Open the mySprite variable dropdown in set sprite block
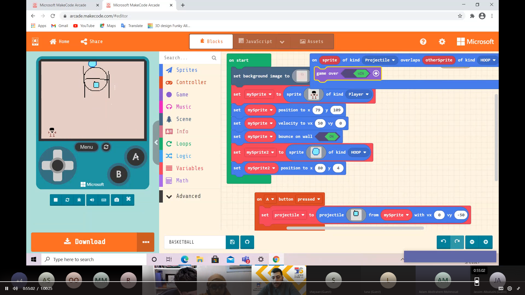The image size is (525, 295). click(259, 94)
